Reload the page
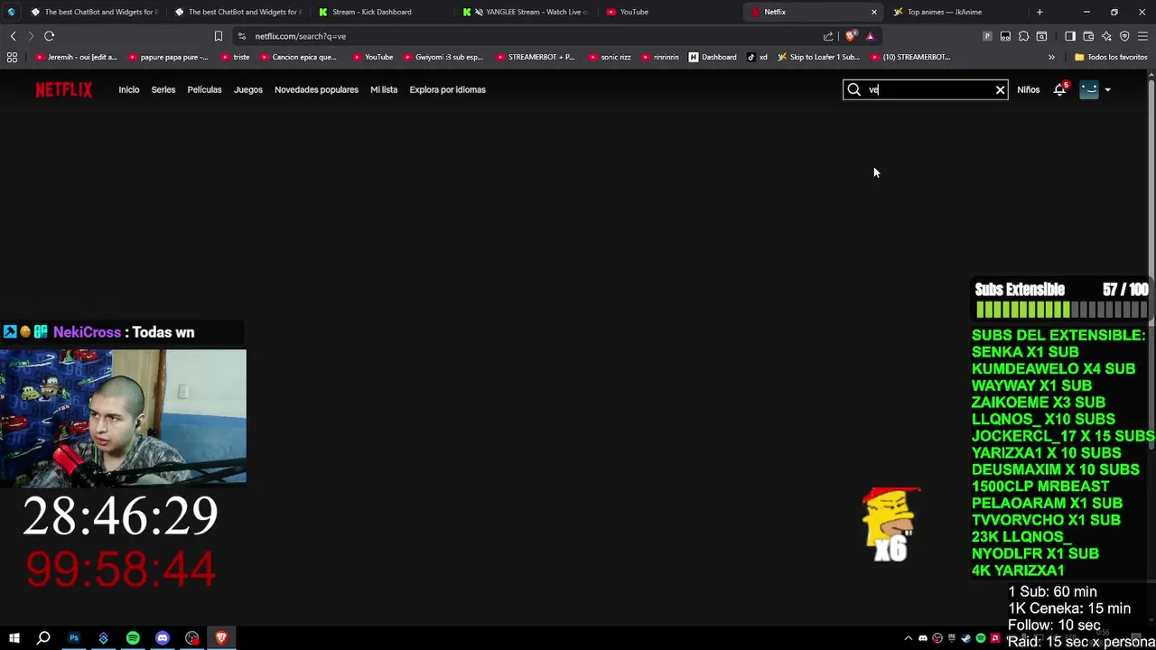This screenshot has width=1156, height=650. pos(49,36)
